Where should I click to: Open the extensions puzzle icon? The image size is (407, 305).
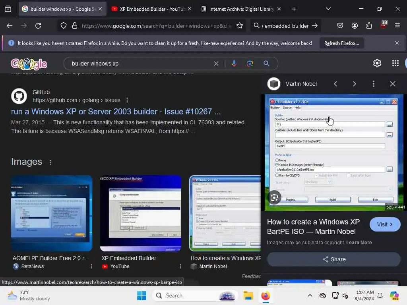coord(369,26)
